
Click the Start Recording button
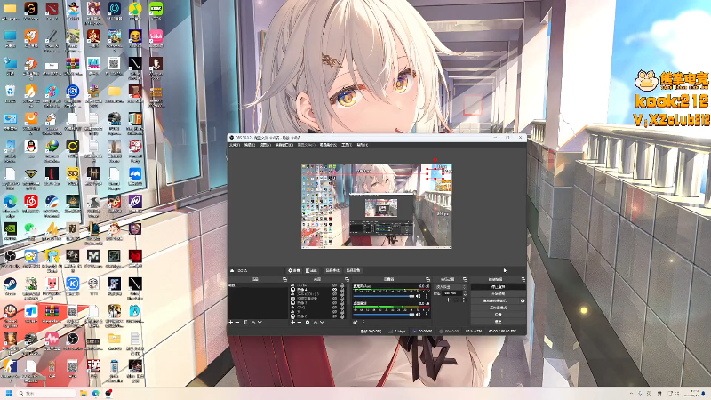tap(499, 294)
